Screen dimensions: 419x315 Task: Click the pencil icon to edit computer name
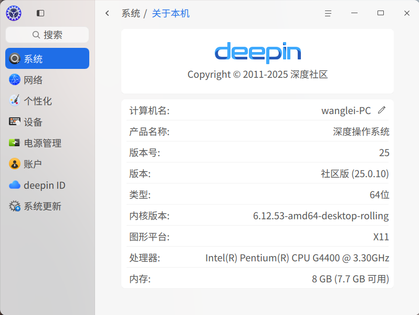pos(382,110)
